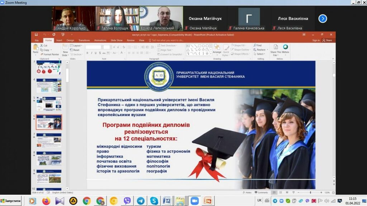This screenshot has height=206, width=367.
Task: Expand the Layout dropdown
Action: point(76,45)
